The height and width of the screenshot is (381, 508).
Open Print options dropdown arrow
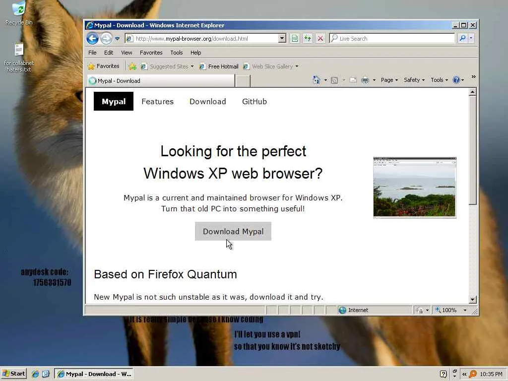(374, 80)
